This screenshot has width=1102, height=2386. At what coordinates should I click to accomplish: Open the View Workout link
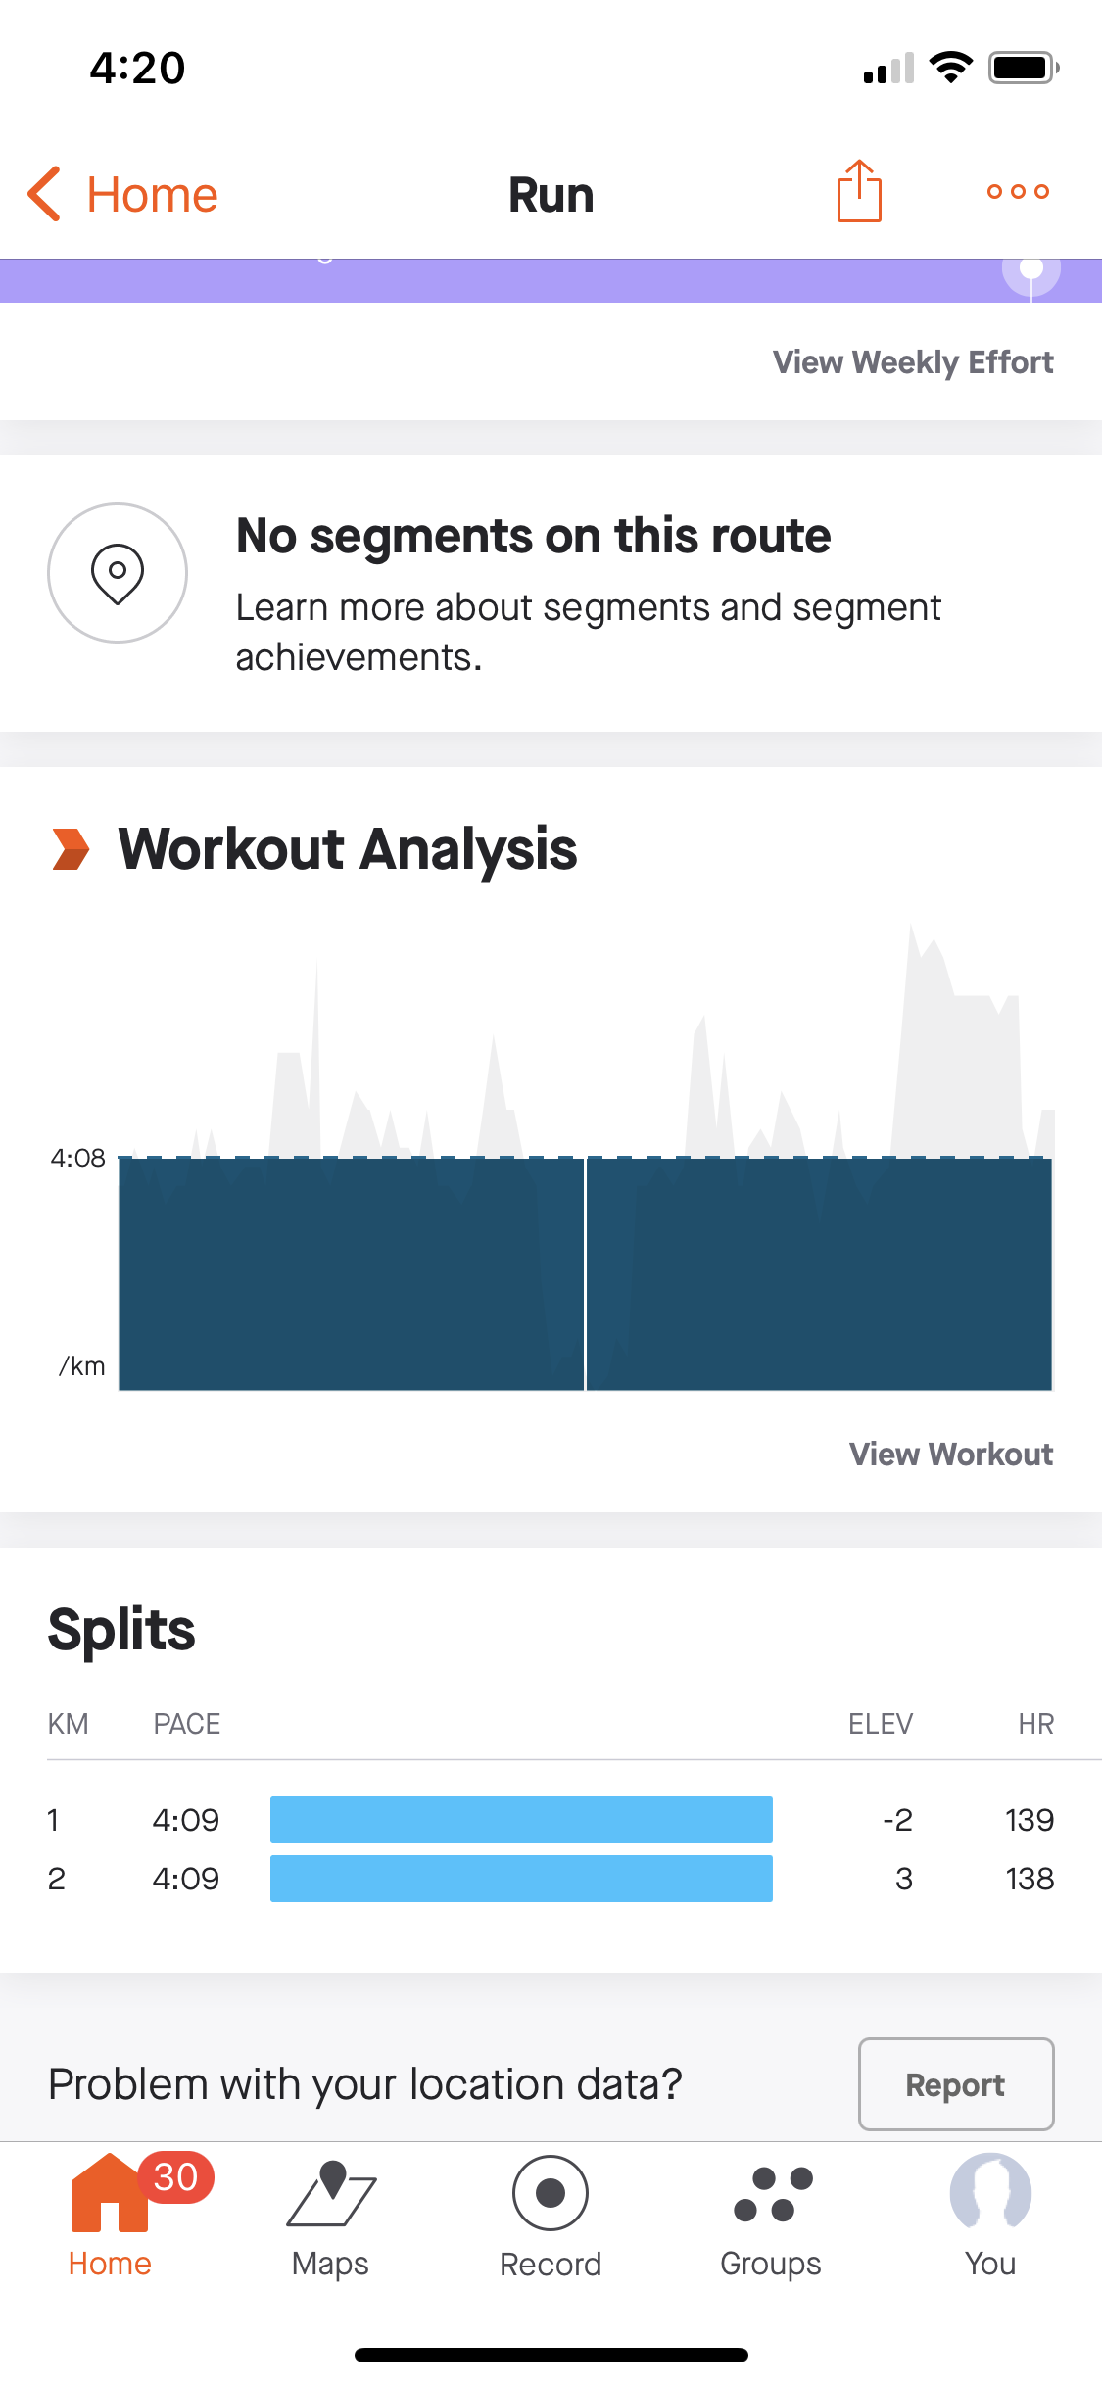pos(950,1455)
